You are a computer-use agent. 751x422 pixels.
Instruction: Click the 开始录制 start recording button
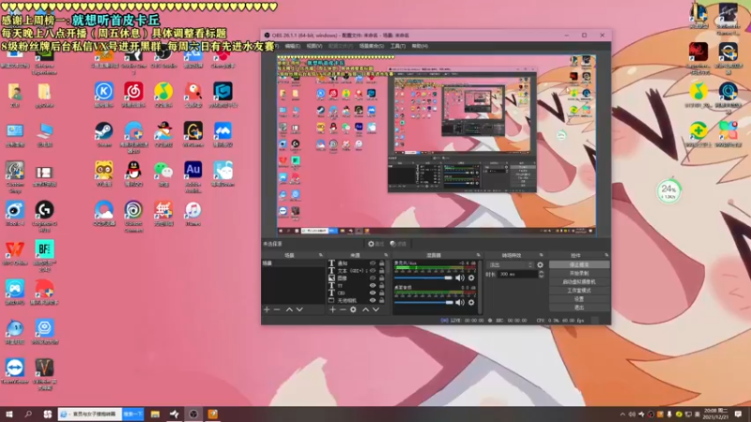(579, 273)
